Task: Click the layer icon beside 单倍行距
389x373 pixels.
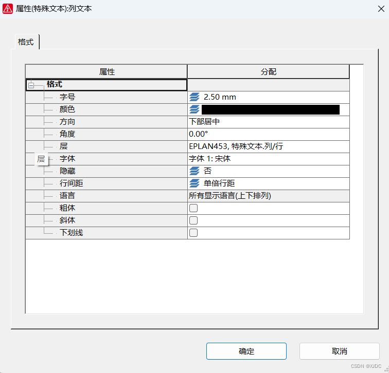Action: point(194,183)
